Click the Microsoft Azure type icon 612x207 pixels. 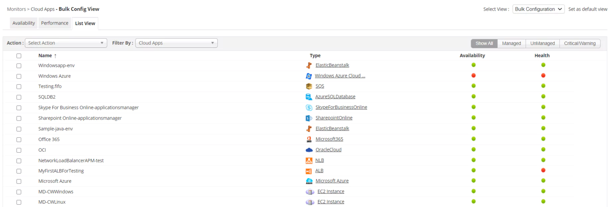tap(309, 181)
